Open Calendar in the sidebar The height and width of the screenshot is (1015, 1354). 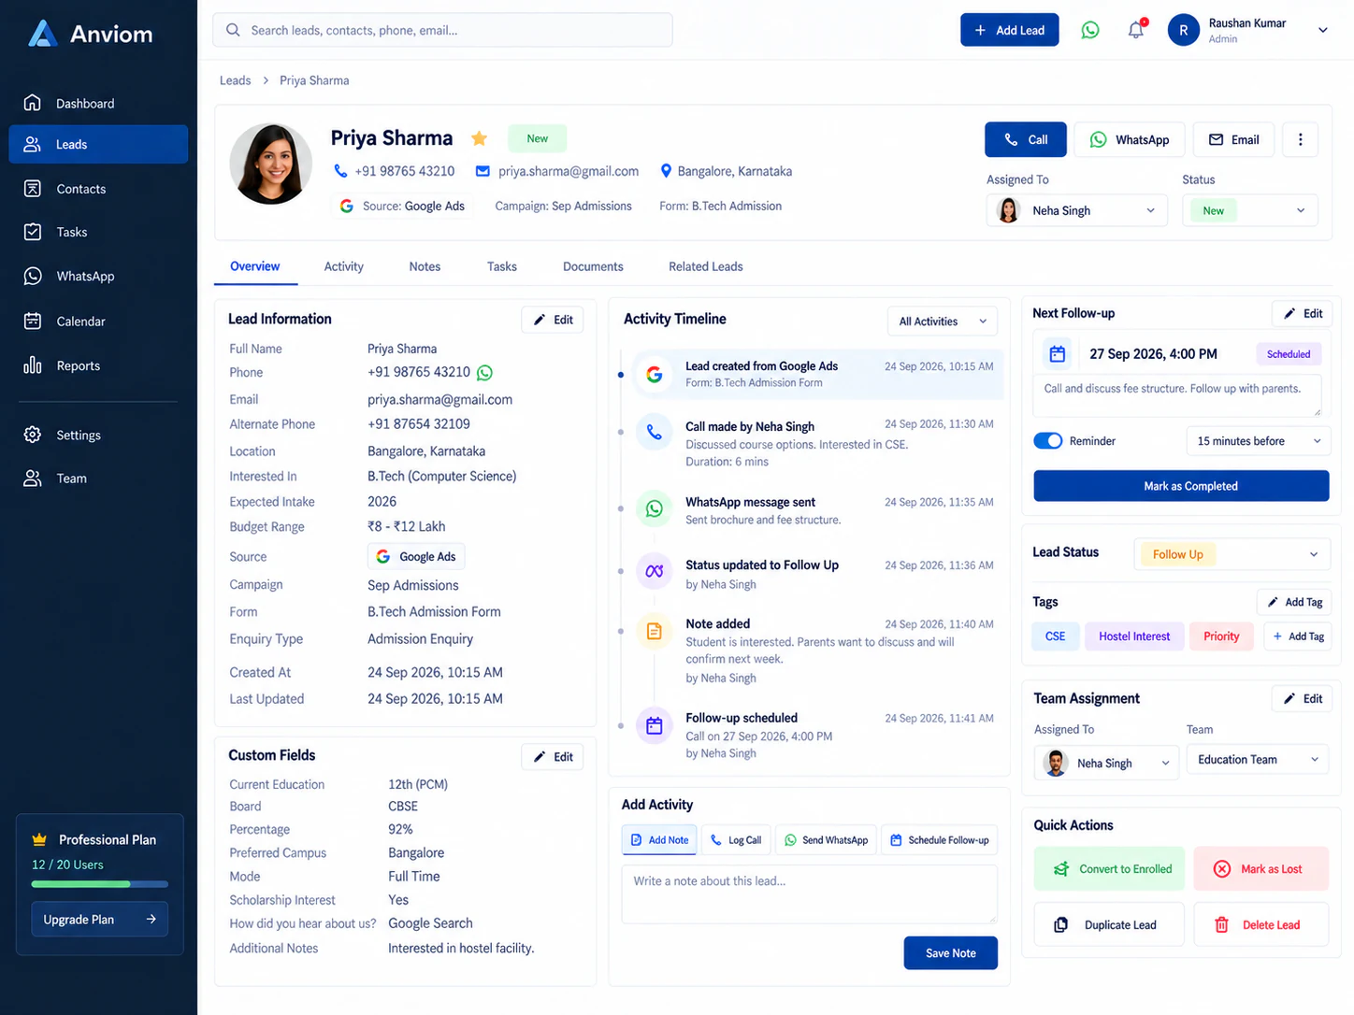click(98, 322)
